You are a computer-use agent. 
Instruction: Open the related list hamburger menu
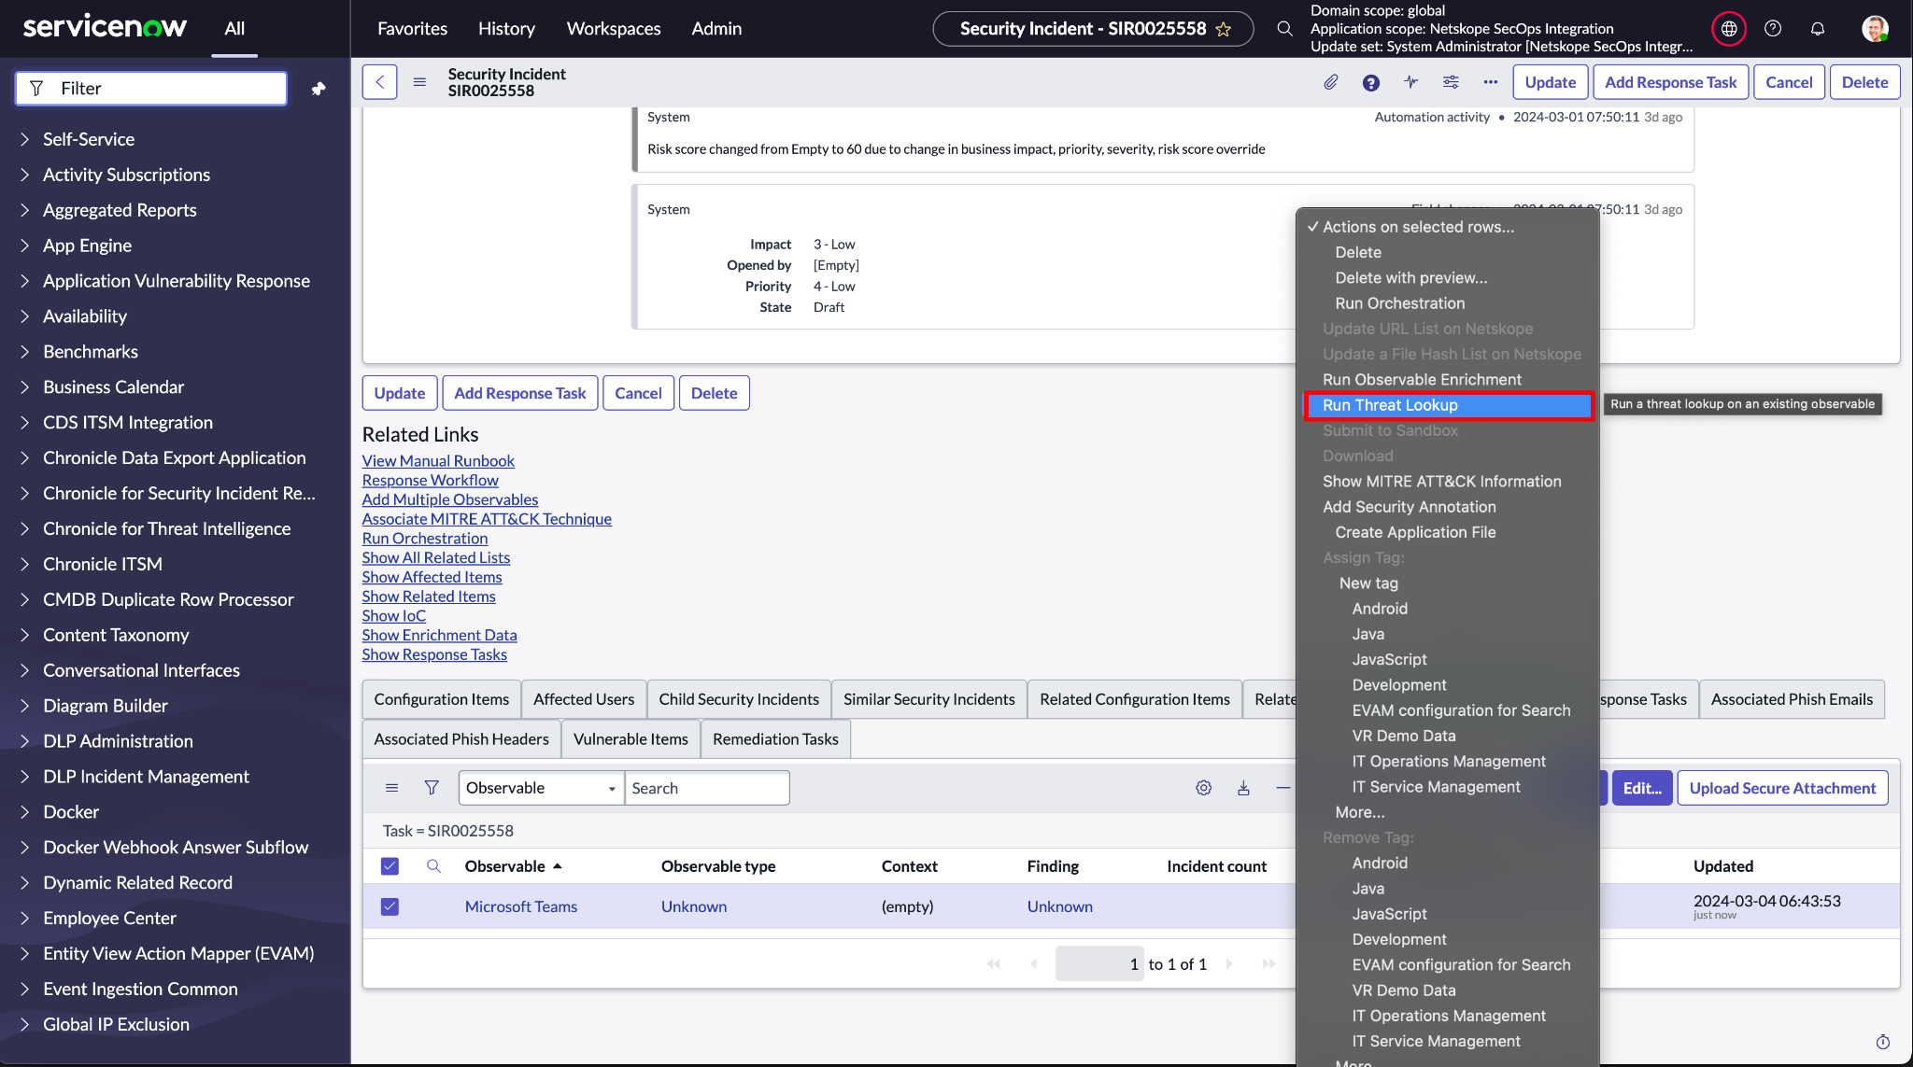pos(392,788)
